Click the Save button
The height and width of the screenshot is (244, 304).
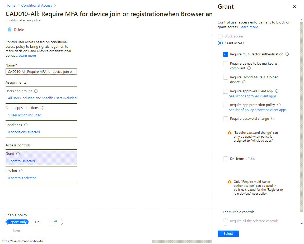point(16,231)
